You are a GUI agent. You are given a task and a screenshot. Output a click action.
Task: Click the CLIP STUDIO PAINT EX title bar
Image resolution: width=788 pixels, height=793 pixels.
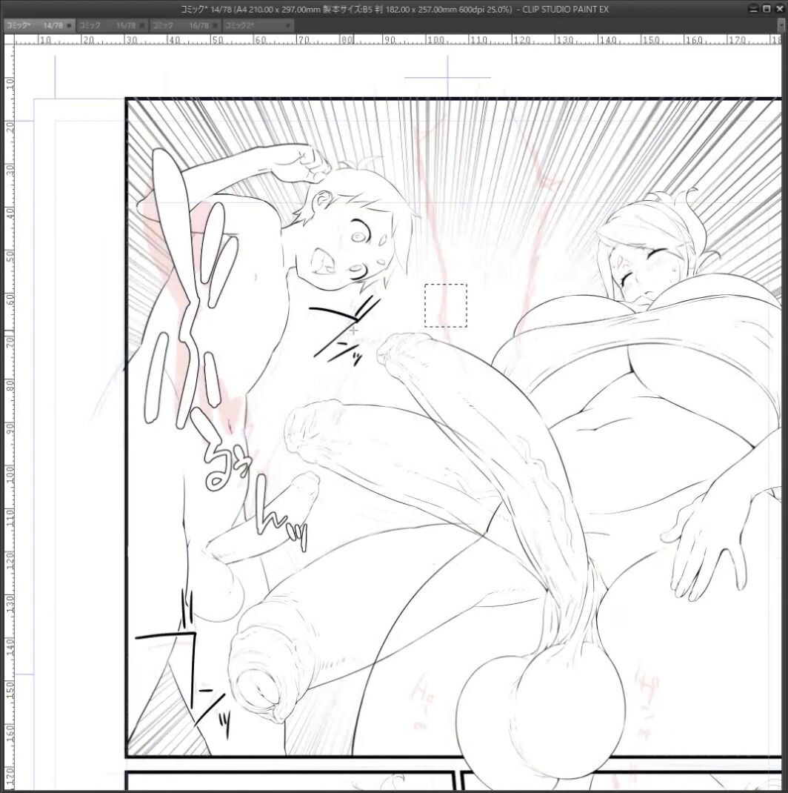pyautogui.click(x=394, y=9)
